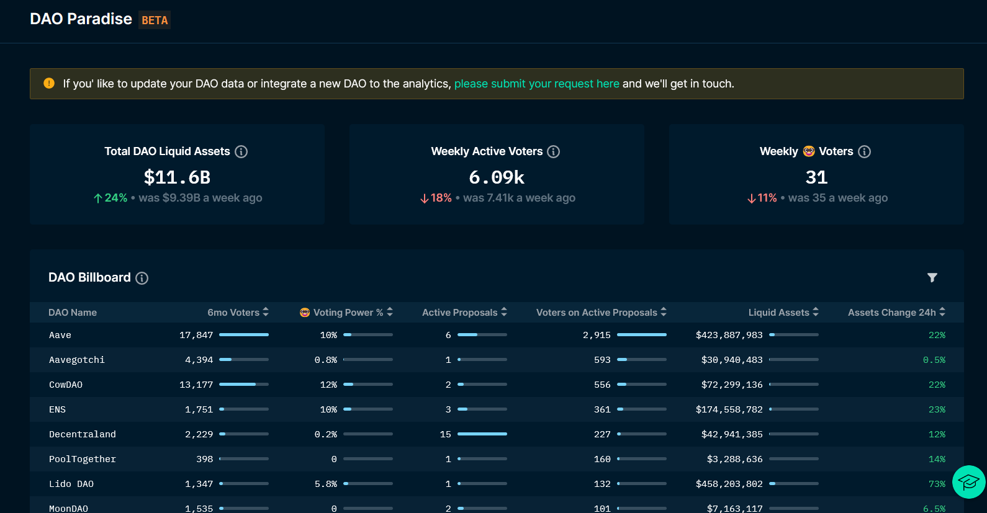Click Aave's voters on active proposals bar

(642, 335)
